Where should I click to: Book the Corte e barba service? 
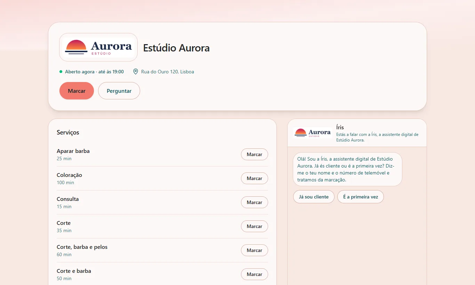click(255, 274)
